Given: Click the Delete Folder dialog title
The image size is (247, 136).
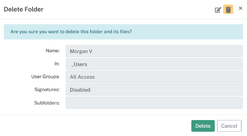Looking at the screenshot, I should point(24,9).
